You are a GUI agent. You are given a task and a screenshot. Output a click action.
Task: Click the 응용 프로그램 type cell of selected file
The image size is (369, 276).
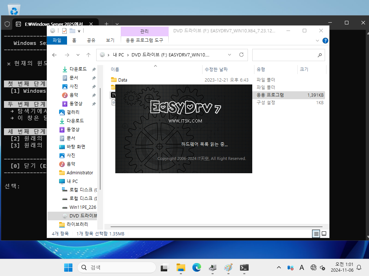pyautogui.click(x=270, y=95)
